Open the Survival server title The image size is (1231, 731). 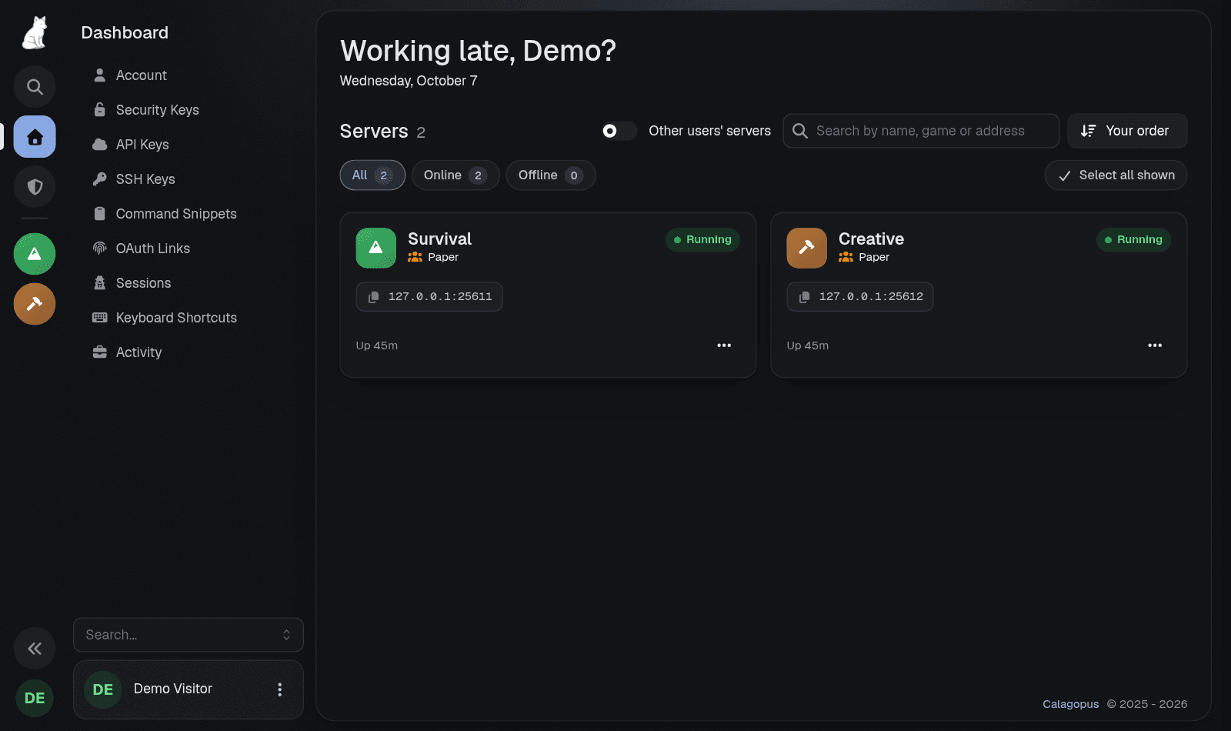439,239
